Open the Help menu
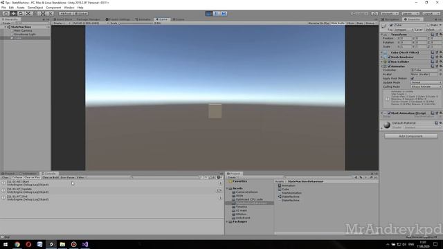The width and height of the screenshot is (443, 249). [80, 8]
